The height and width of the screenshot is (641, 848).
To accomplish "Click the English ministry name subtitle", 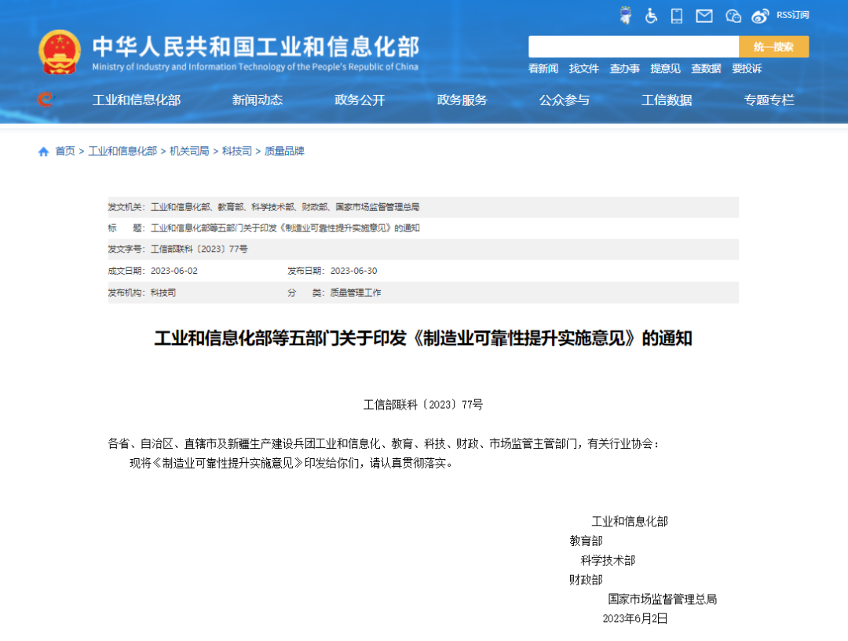I will pos(255,67).
